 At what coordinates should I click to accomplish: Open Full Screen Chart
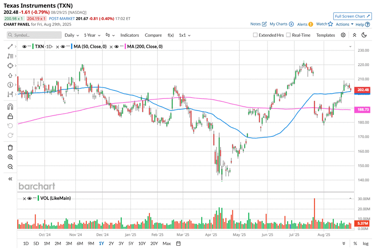tap(352, 16)
